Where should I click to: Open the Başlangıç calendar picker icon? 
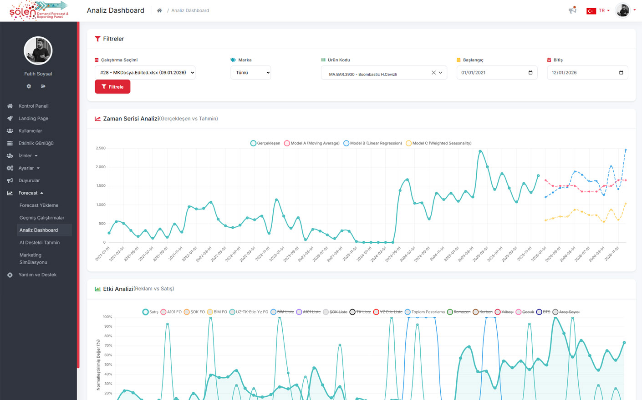530,73
